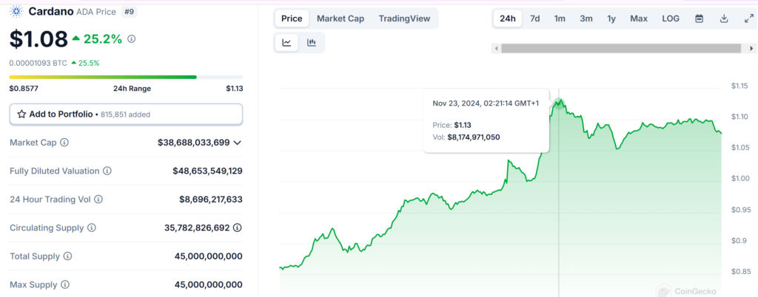Click info icon next to Fully Diluted Valuation

[107, 171]
